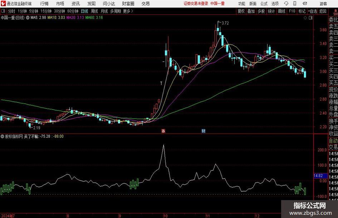Open the 多周期 multi-period view
This screenshot has height=218, width=338.
(x=116, y=11)
